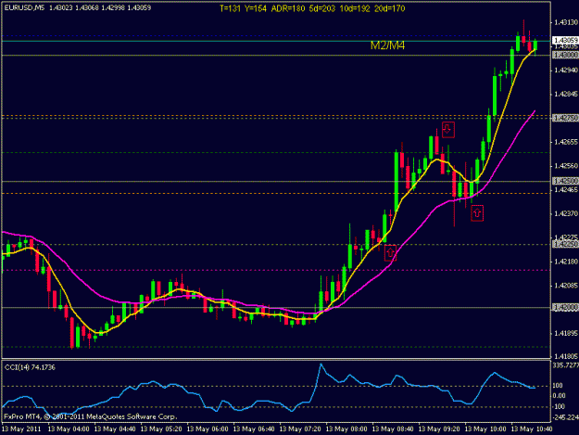Screen dimensions: 579x435
Task: Click the 13 May 04:00 time label
Action: pyautogui.click(x=69, y=429)
